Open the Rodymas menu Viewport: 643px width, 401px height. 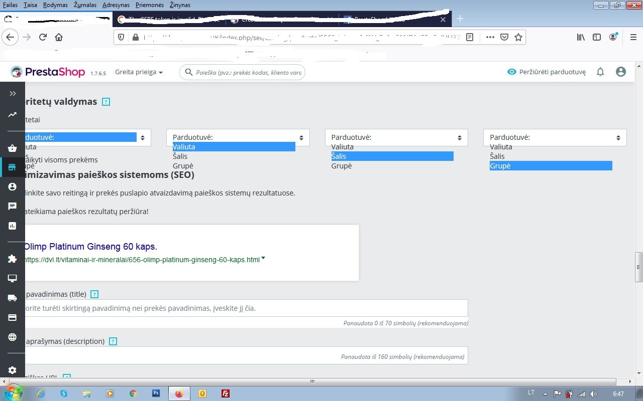[x=55, y=5]
